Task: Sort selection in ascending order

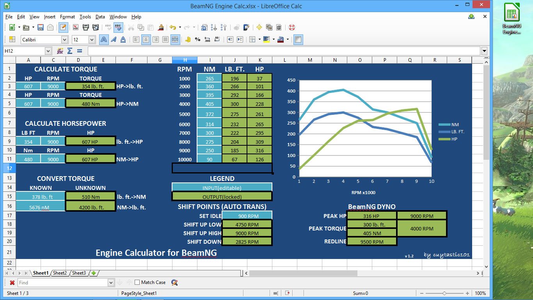Action: click(214, 27)
